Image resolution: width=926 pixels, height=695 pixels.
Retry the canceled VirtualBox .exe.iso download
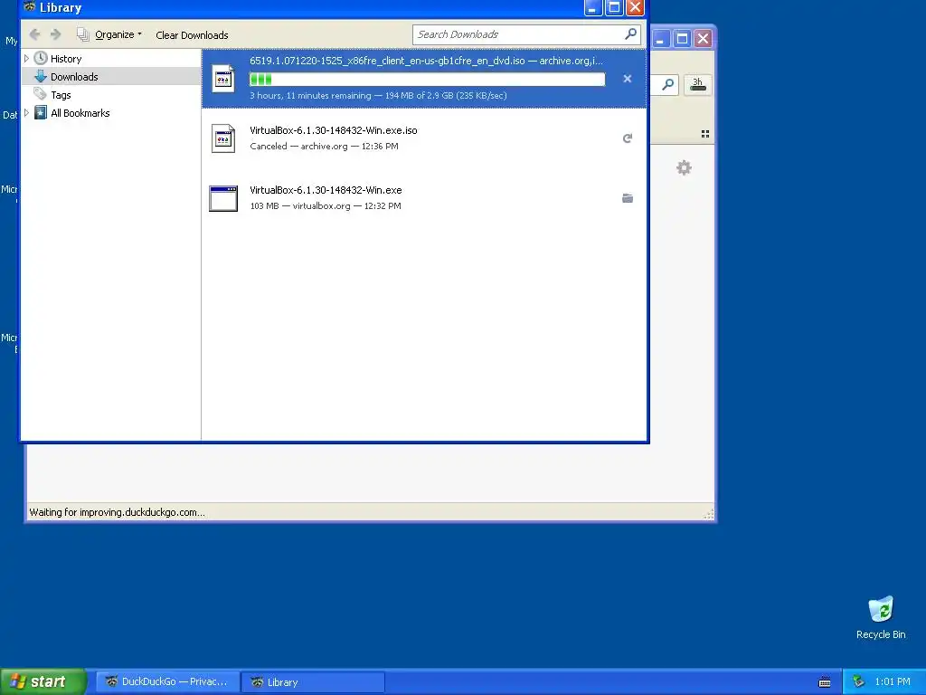(x=628, y=138)
